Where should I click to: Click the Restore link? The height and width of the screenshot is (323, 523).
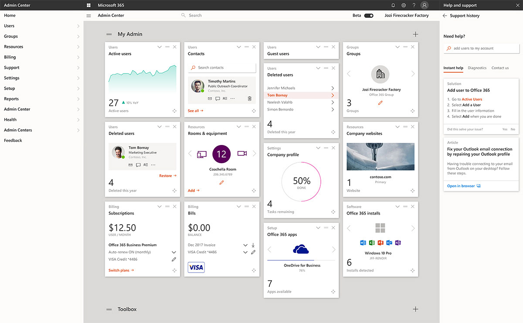(167, 176)
